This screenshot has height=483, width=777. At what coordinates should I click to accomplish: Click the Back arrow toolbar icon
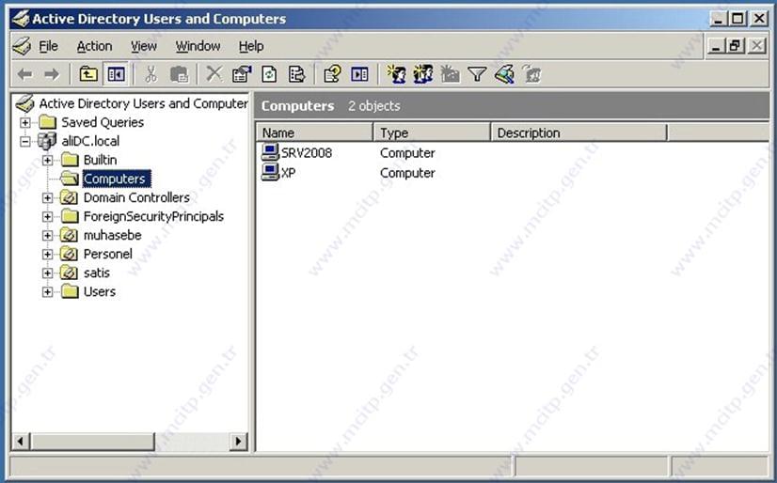[24, 75]
